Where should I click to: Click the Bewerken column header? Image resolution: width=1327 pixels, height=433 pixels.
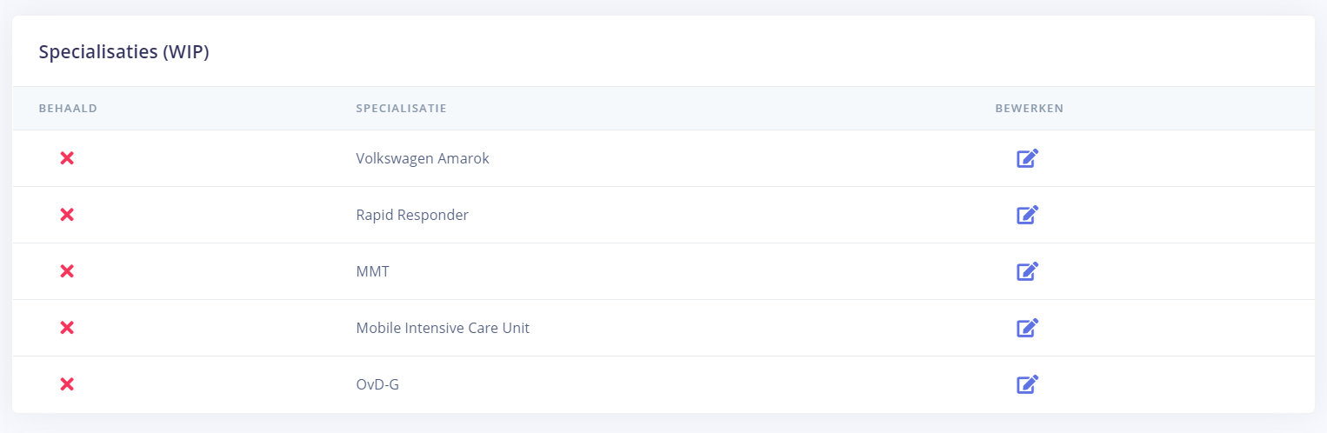coord(1030,109)
